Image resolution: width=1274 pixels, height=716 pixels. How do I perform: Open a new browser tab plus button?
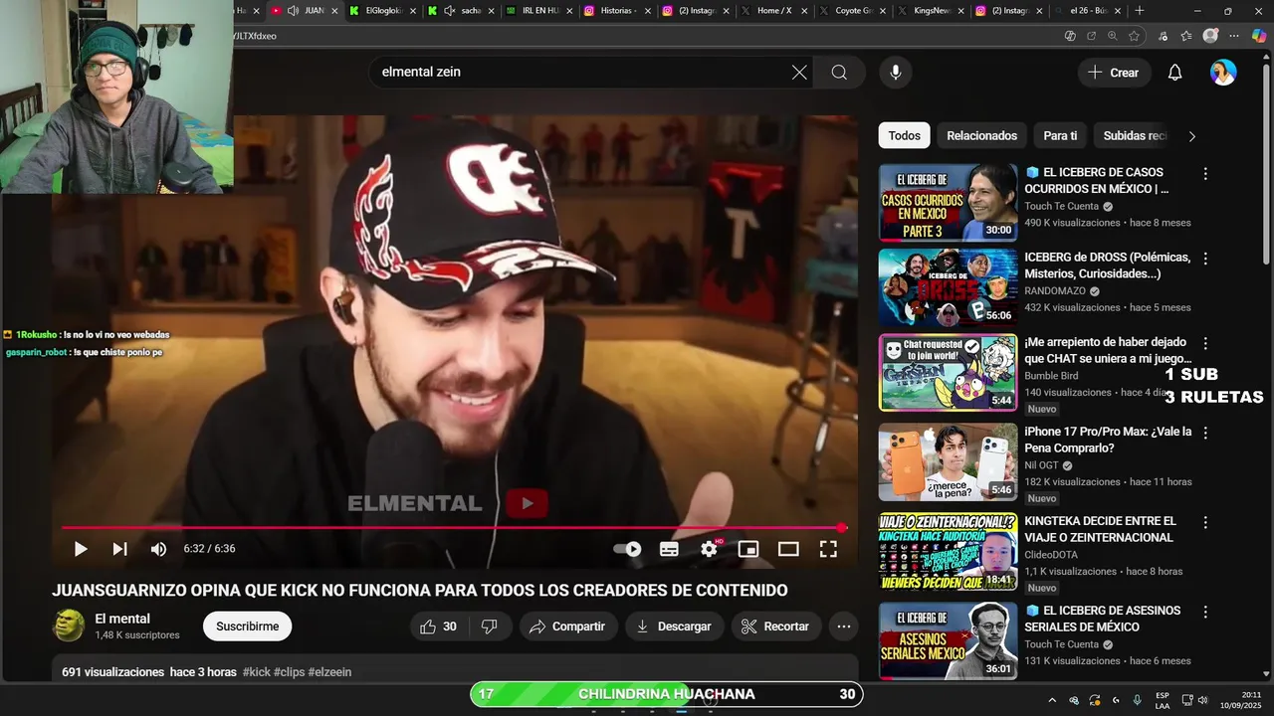tap(1140, 11)
